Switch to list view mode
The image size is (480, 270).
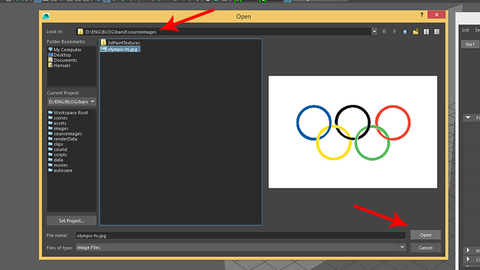click(426, 32)
